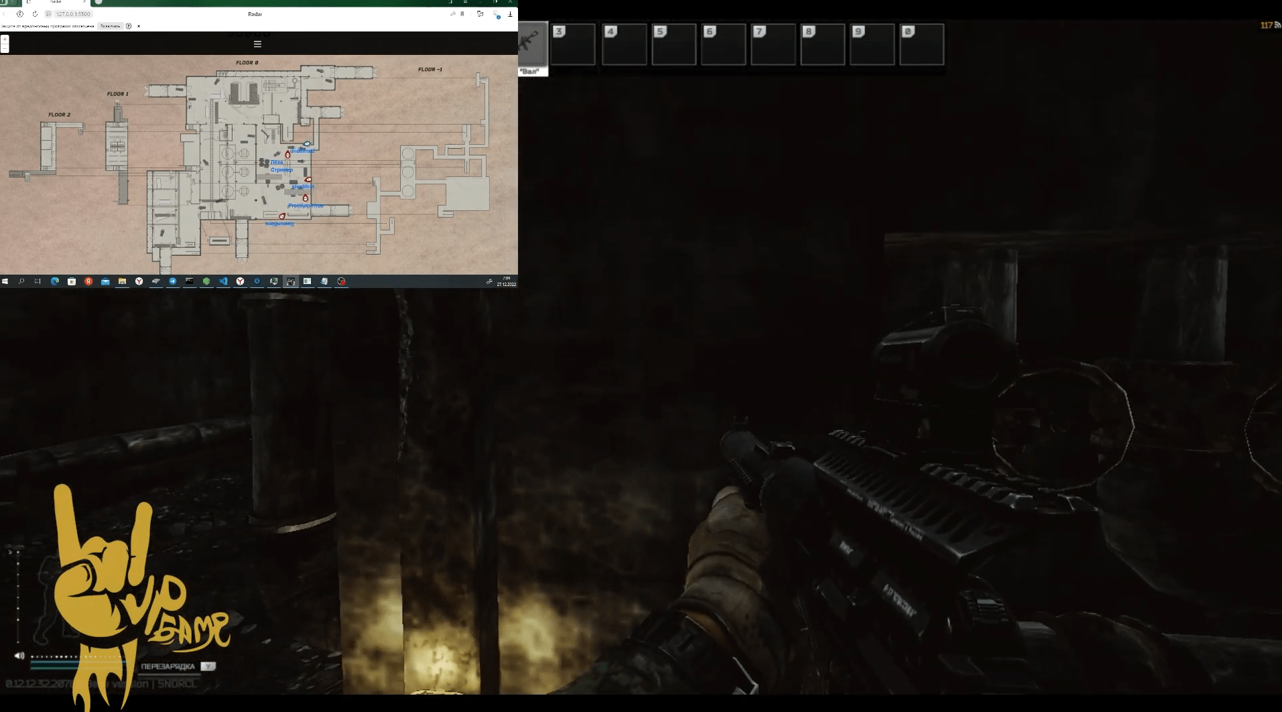Select weapon quick slot 0
The image size is (1282, 712).
tap(922, 44)
